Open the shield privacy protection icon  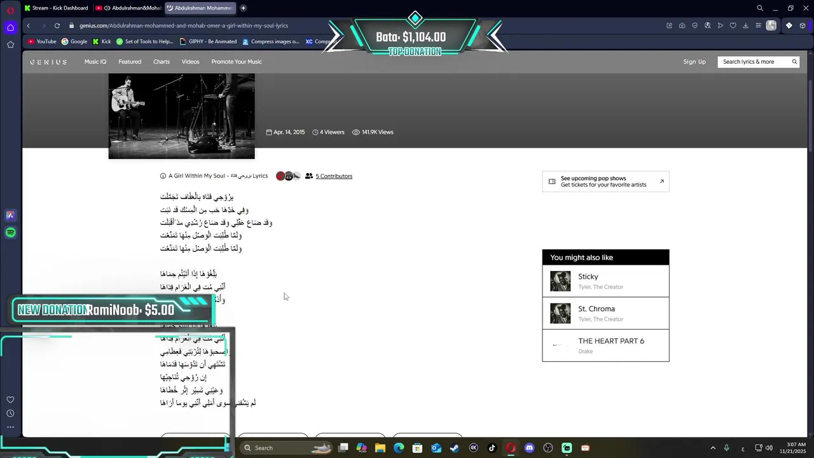(694, 25)
